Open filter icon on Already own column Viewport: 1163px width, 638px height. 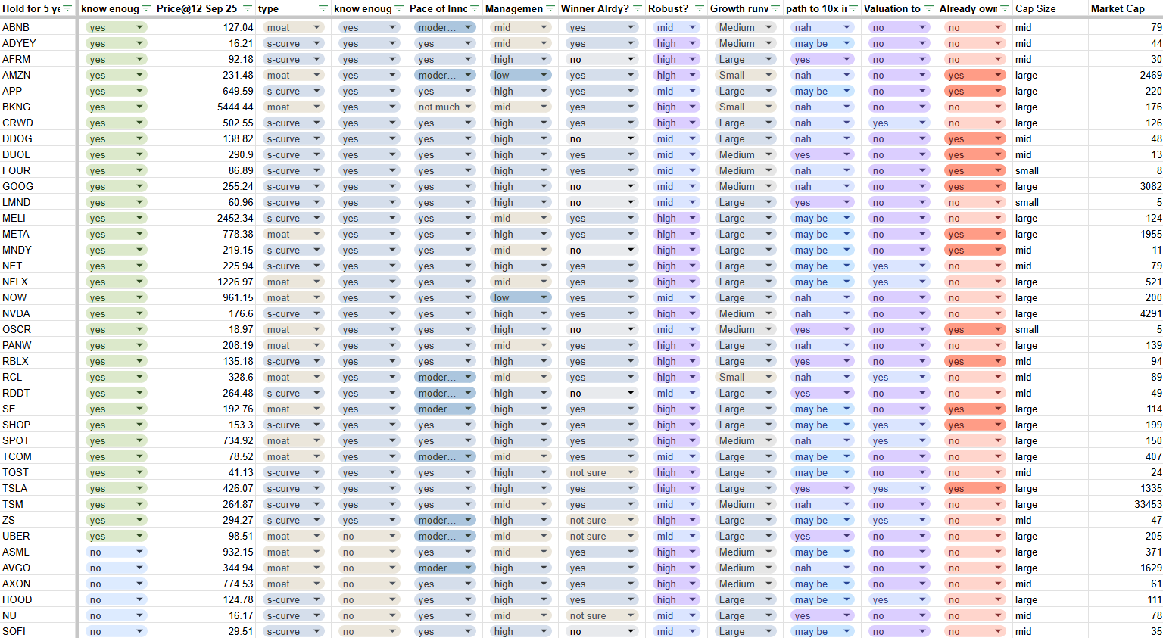[1004, 8]
